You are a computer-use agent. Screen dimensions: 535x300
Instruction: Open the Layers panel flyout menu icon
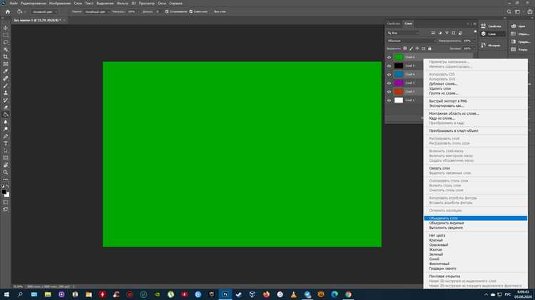click(x=474, y=24)
